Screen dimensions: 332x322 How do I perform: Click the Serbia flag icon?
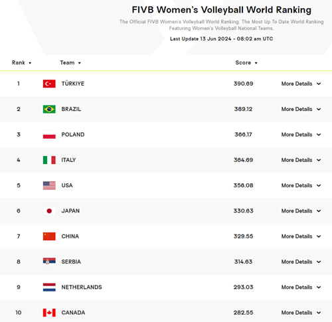49,262
